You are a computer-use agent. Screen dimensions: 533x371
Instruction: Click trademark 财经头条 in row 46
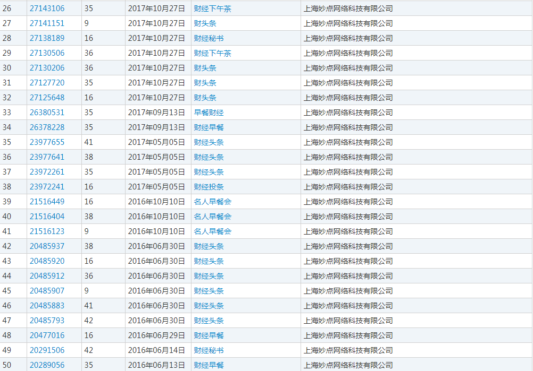click(x=209, y=306)
